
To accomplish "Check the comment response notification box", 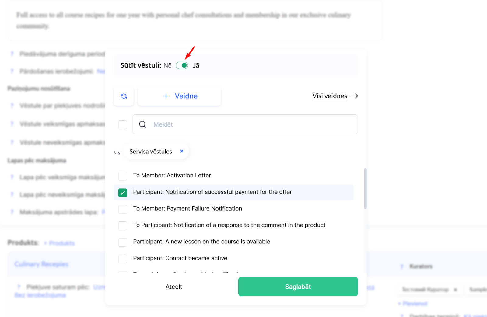I will coord(123,225).
